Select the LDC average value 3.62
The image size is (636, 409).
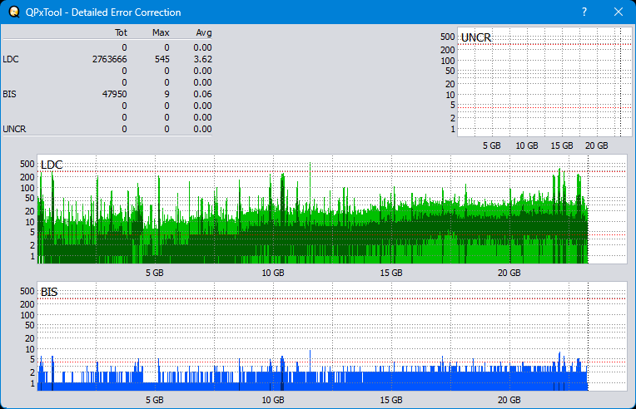point(202,59)
